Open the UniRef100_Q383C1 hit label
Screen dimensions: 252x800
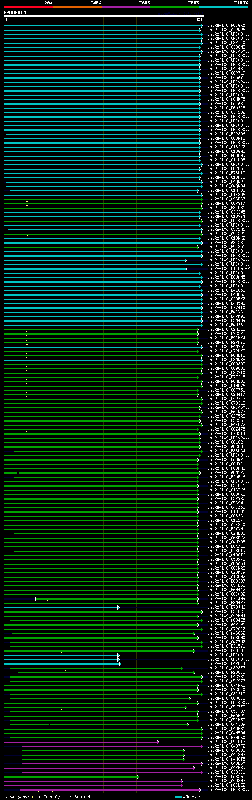(x=226, y=772)
